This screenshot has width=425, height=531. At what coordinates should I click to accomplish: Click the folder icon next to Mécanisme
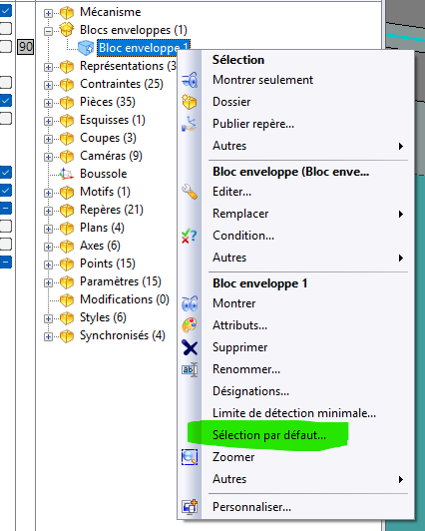point(67,13)
